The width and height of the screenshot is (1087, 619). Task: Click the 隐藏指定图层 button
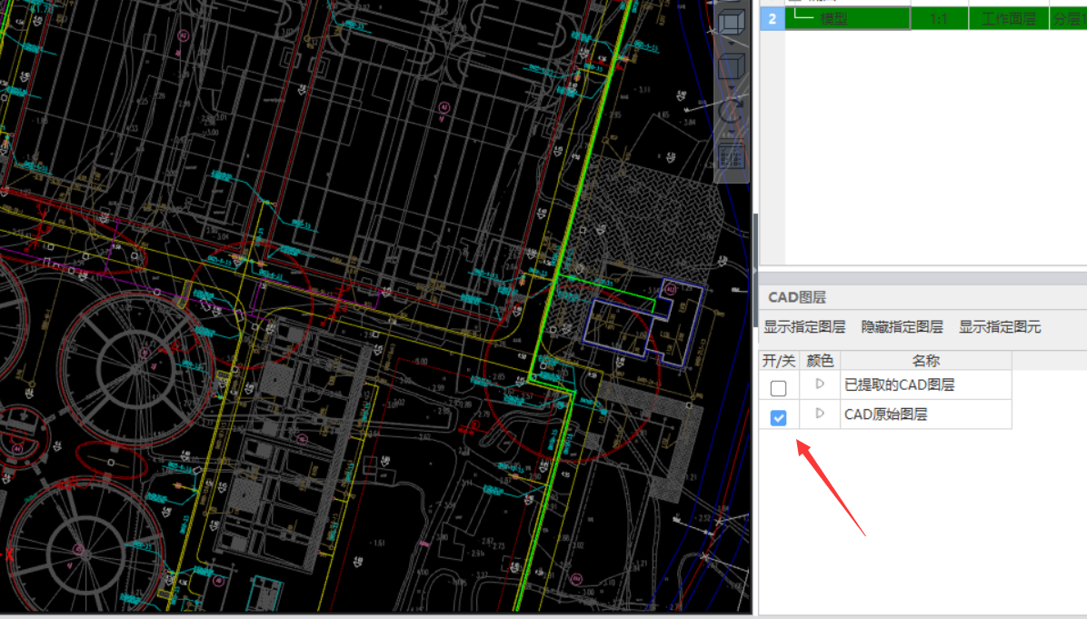point(902,327)
